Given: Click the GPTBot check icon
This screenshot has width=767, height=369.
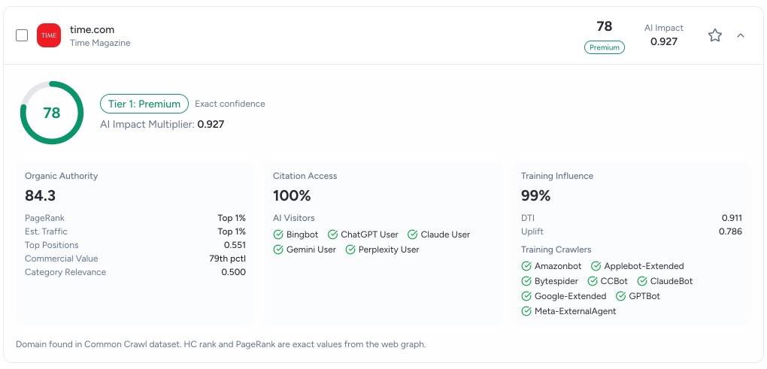Looking at the screenshot, I should click(620, 296).
